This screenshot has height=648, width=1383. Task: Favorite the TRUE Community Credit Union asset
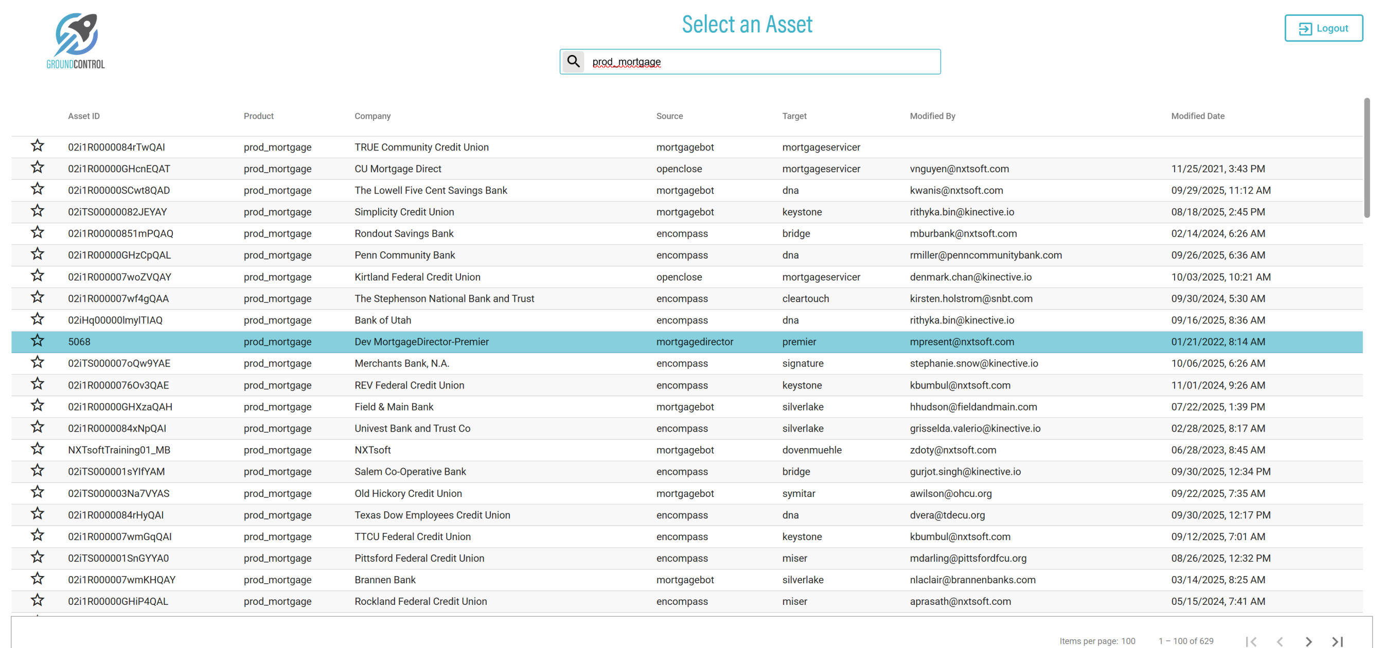click(37, 146)
